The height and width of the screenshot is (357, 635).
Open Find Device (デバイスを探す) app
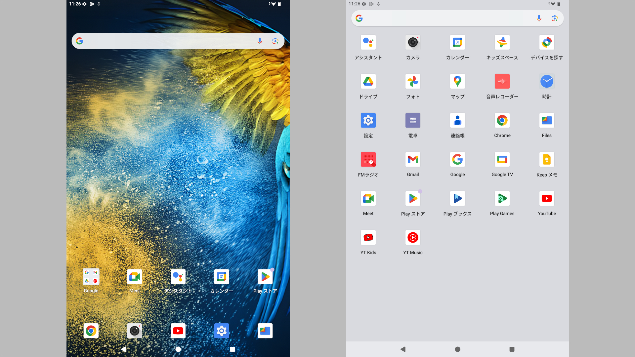pyautogui.click(x=547, y=42)
